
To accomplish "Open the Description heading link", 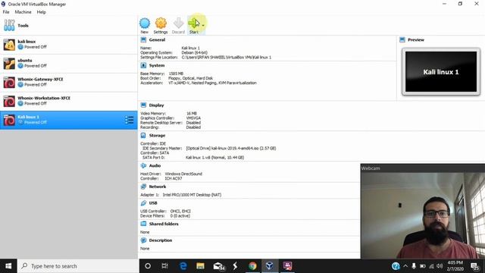I will [x=160, y=240].
